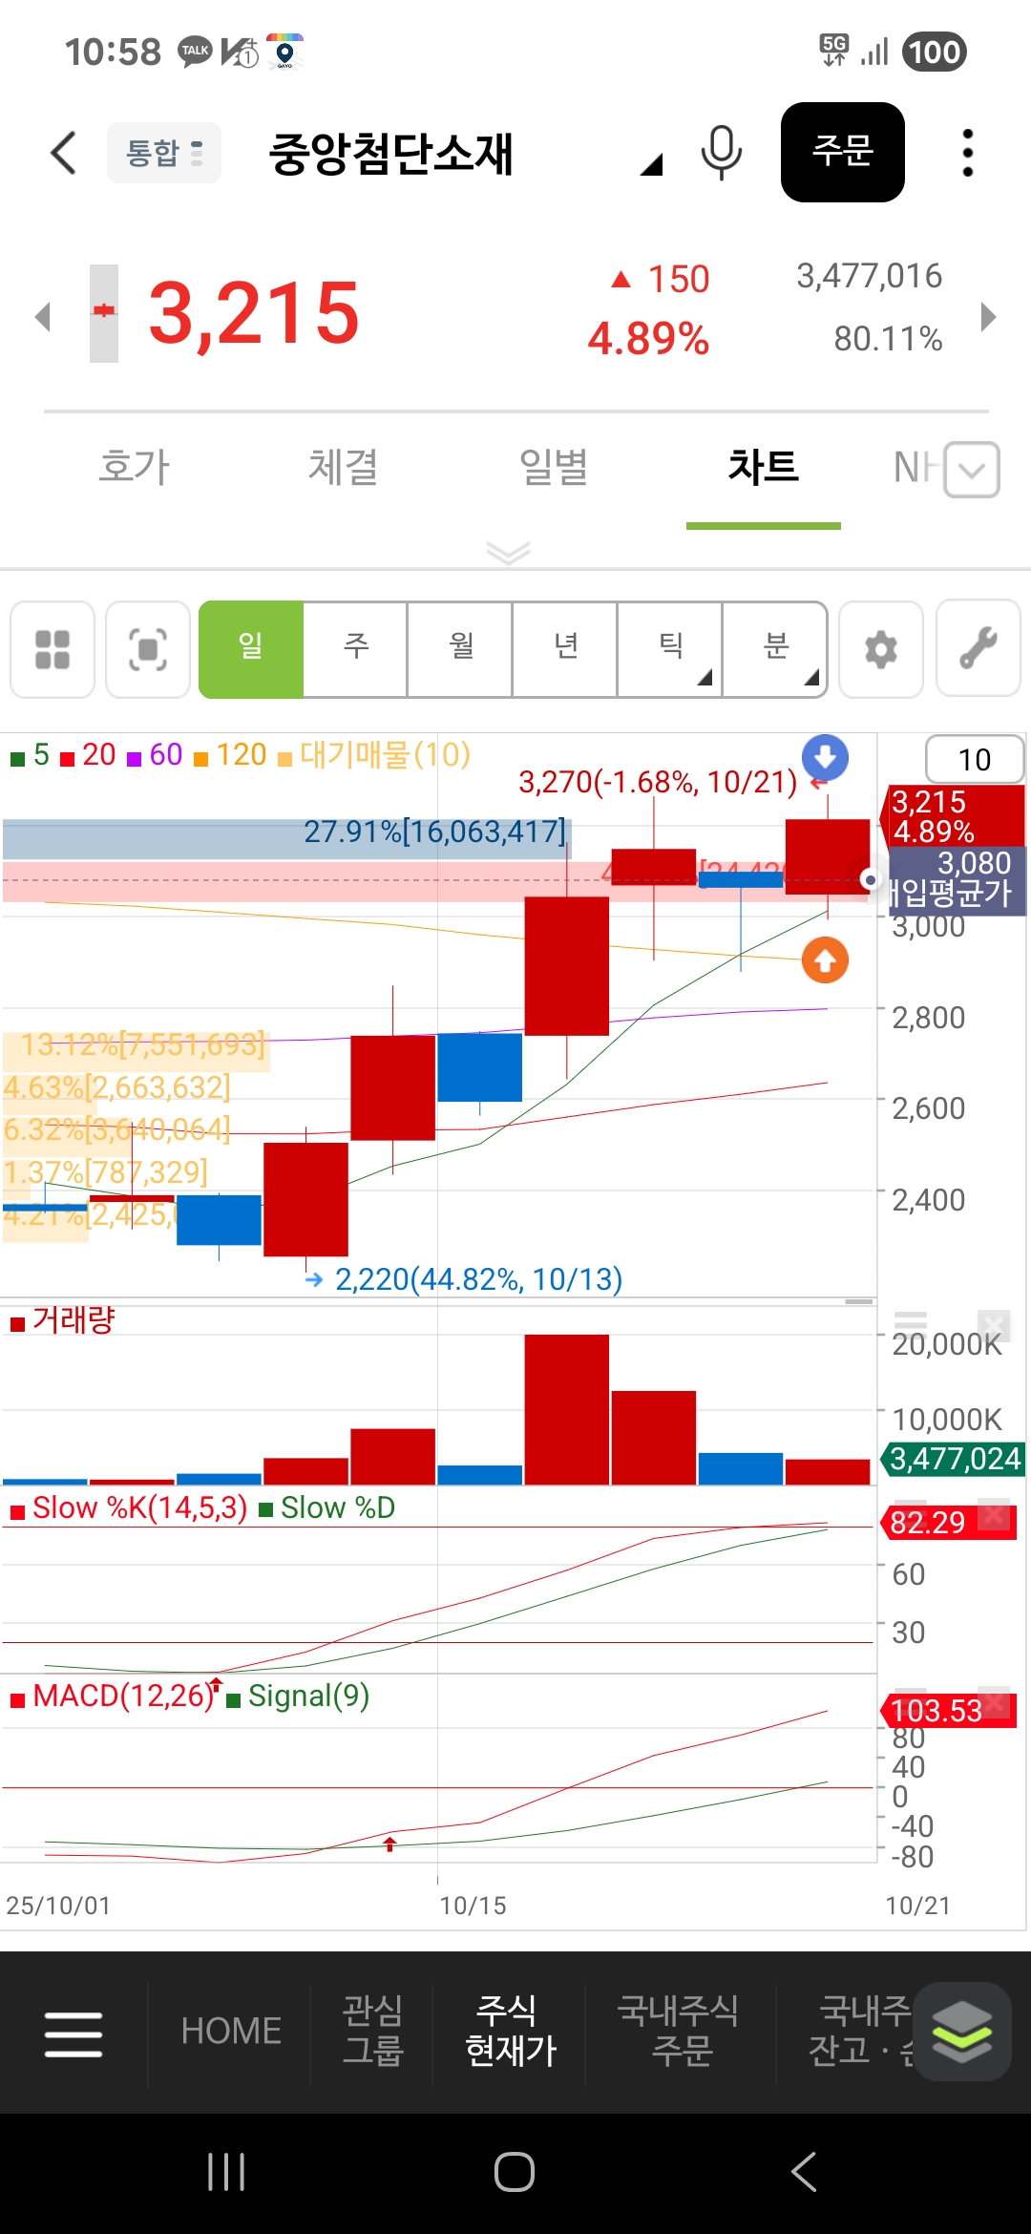
Task: Open the wrench chart tools icon
Action: tap(978, 649)
